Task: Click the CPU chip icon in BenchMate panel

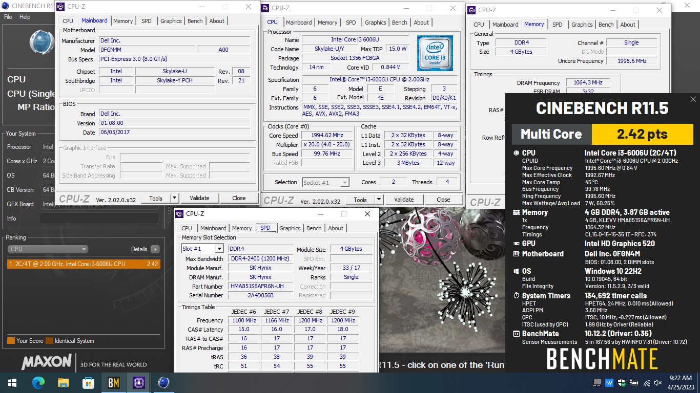Action: point(516,153)
